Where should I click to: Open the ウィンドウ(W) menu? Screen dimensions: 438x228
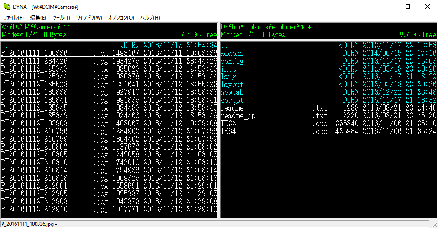coord(89,18)
